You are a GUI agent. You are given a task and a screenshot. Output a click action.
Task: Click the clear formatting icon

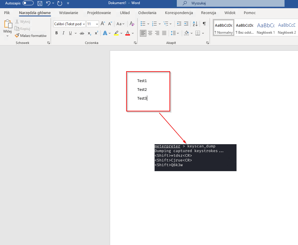pos(132,24)
